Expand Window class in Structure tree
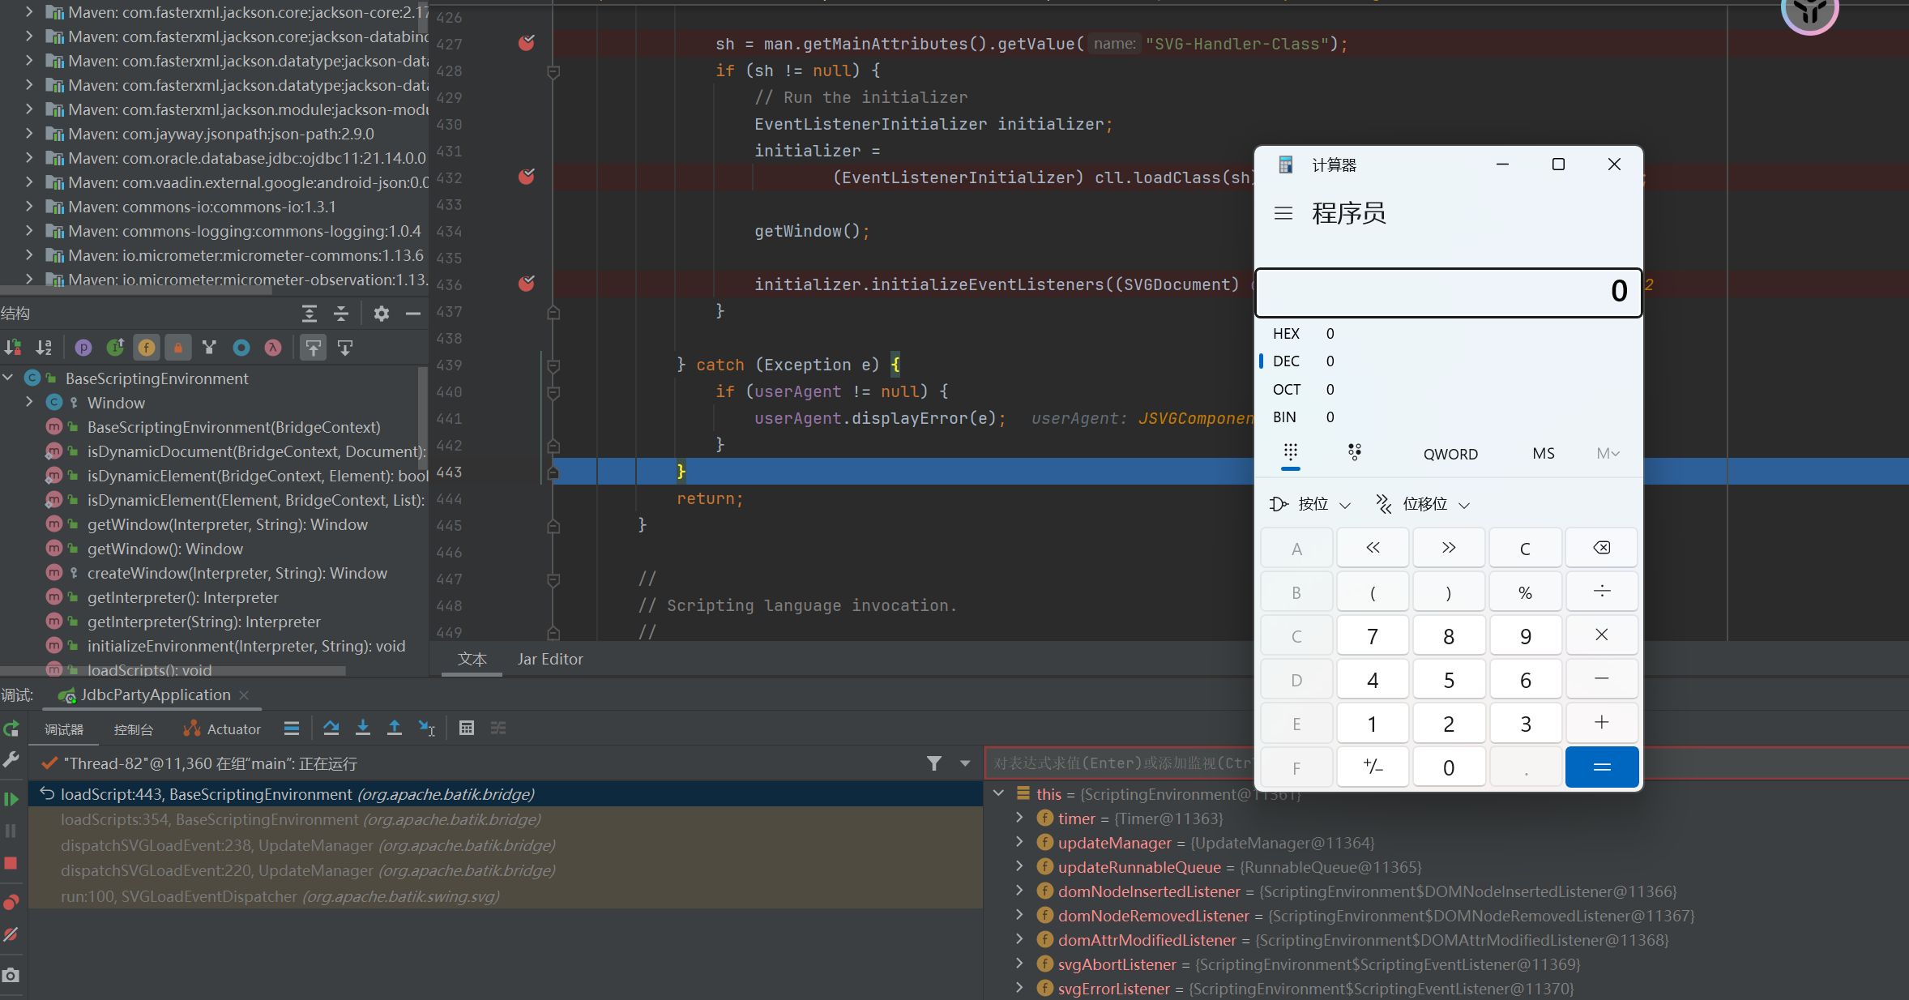Screen dimensions: 1909x1000 (x=29, y=403)
